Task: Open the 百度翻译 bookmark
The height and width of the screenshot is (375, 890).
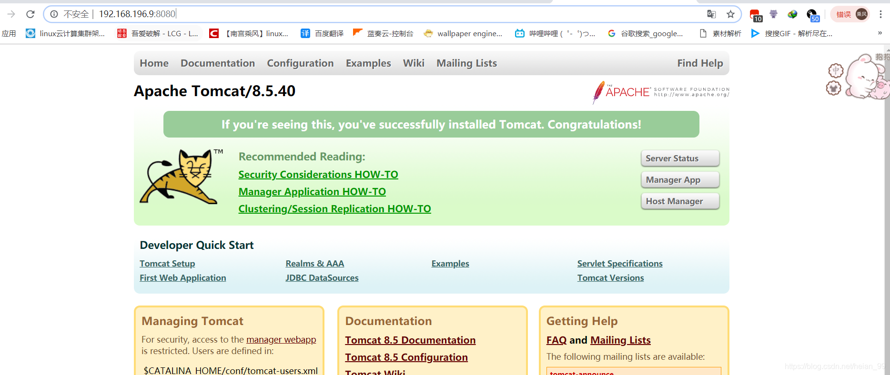Action: (322, 33)
